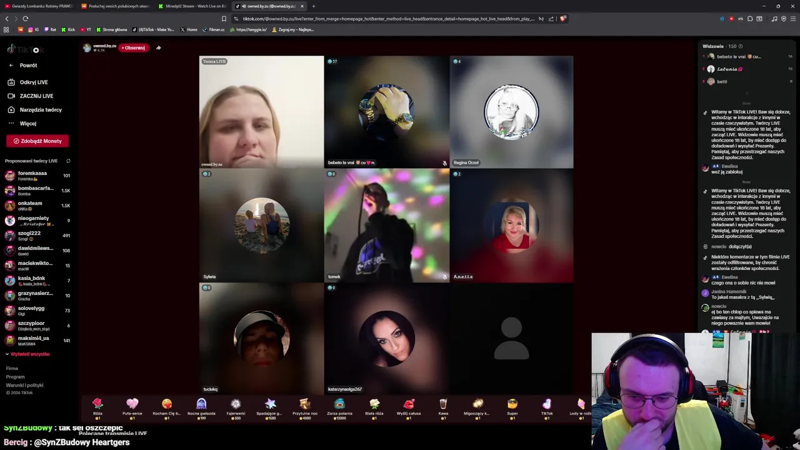Send the Nocna gwiazda gift
The width and height of the screenshot is (800, 450).
pyautogui.click(x=201, y=407)
